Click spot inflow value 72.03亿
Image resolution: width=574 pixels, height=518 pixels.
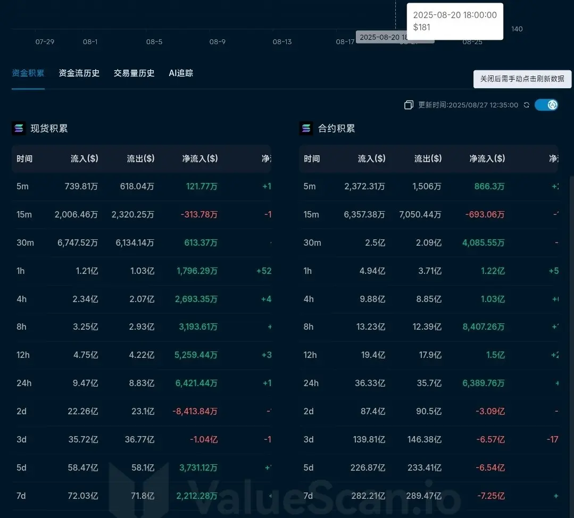83,496
